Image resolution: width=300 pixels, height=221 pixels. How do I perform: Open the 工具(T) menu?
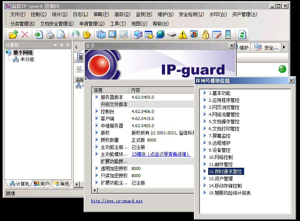click(118, 24)
